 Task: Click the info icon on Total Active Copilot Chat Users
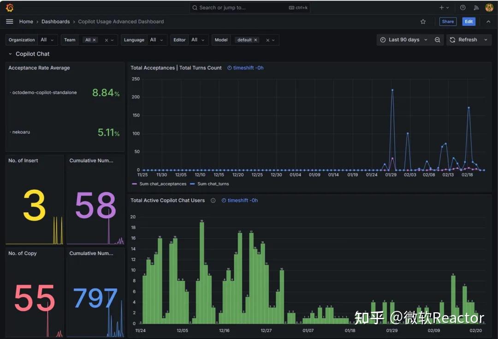212,200
